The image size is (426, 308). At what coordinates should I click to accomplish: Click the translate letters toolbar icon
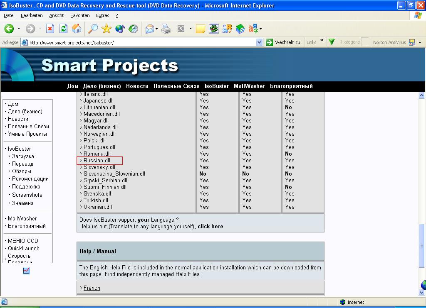(253, 29)
